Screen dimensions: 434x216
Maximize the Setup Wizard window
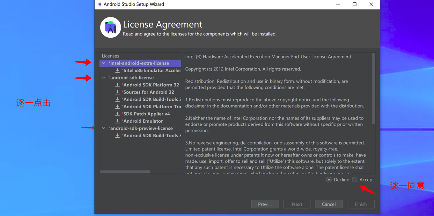[x=354, y=4]
